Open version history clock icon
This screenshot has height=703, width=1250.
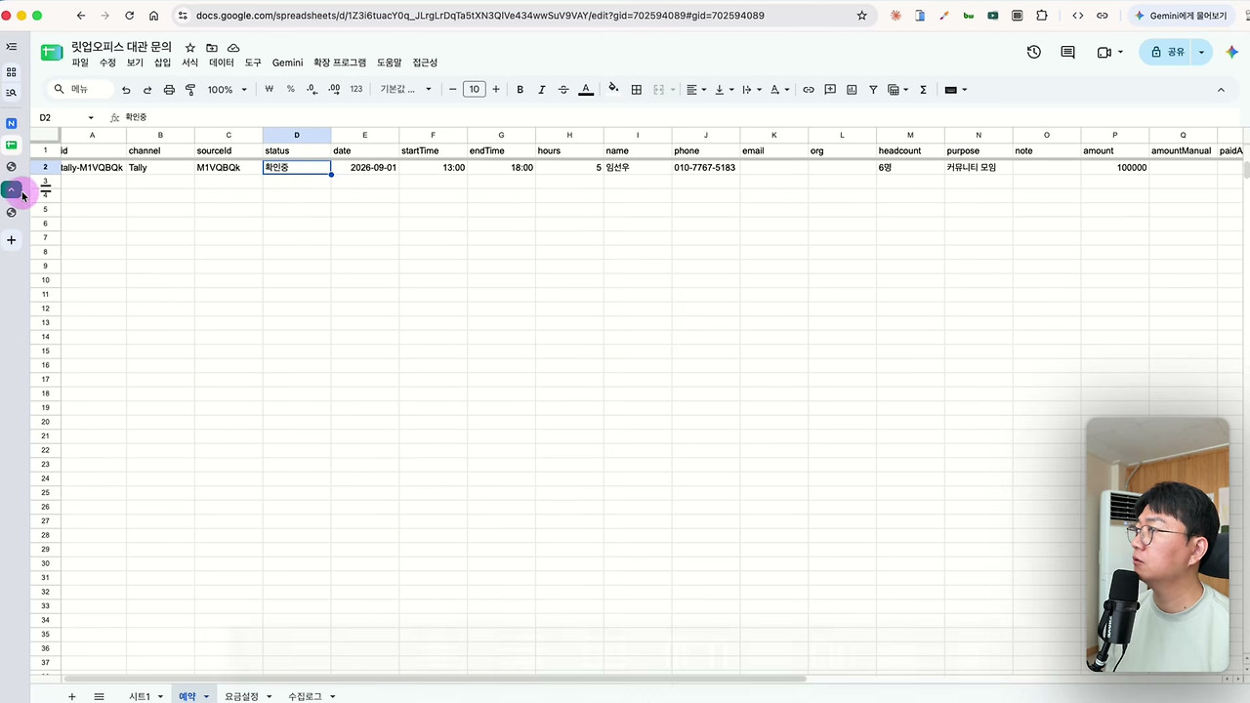click(1034, 52)
